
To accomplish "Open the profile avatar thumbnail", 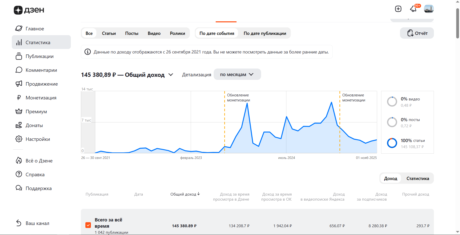I will pyautogui.click(x=429, y=9).
